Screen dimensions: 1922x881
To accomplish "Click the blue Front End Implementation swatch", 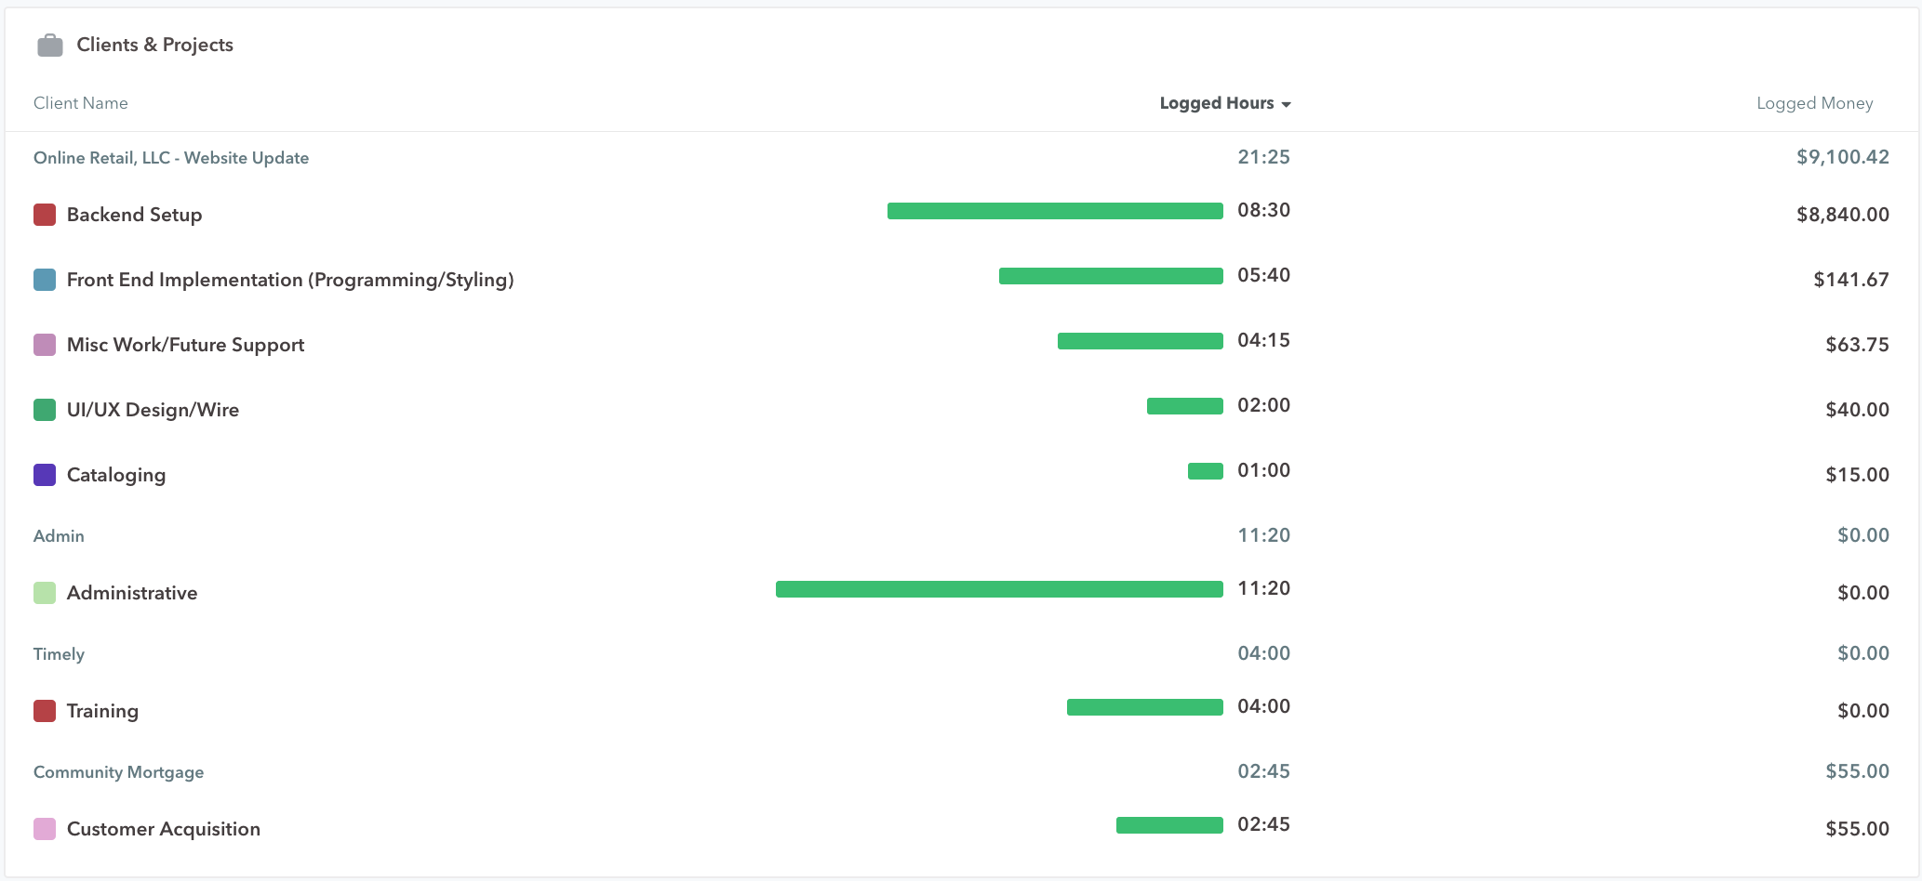I will [x=45, y=280].
